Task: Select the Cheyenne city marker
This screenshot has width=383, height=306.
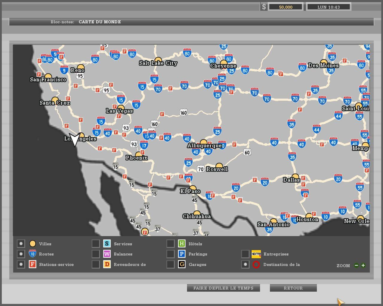Action: point(223,63)
